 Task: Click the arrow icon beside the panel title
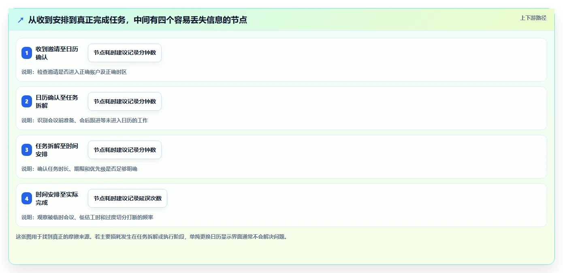[21, 20]
